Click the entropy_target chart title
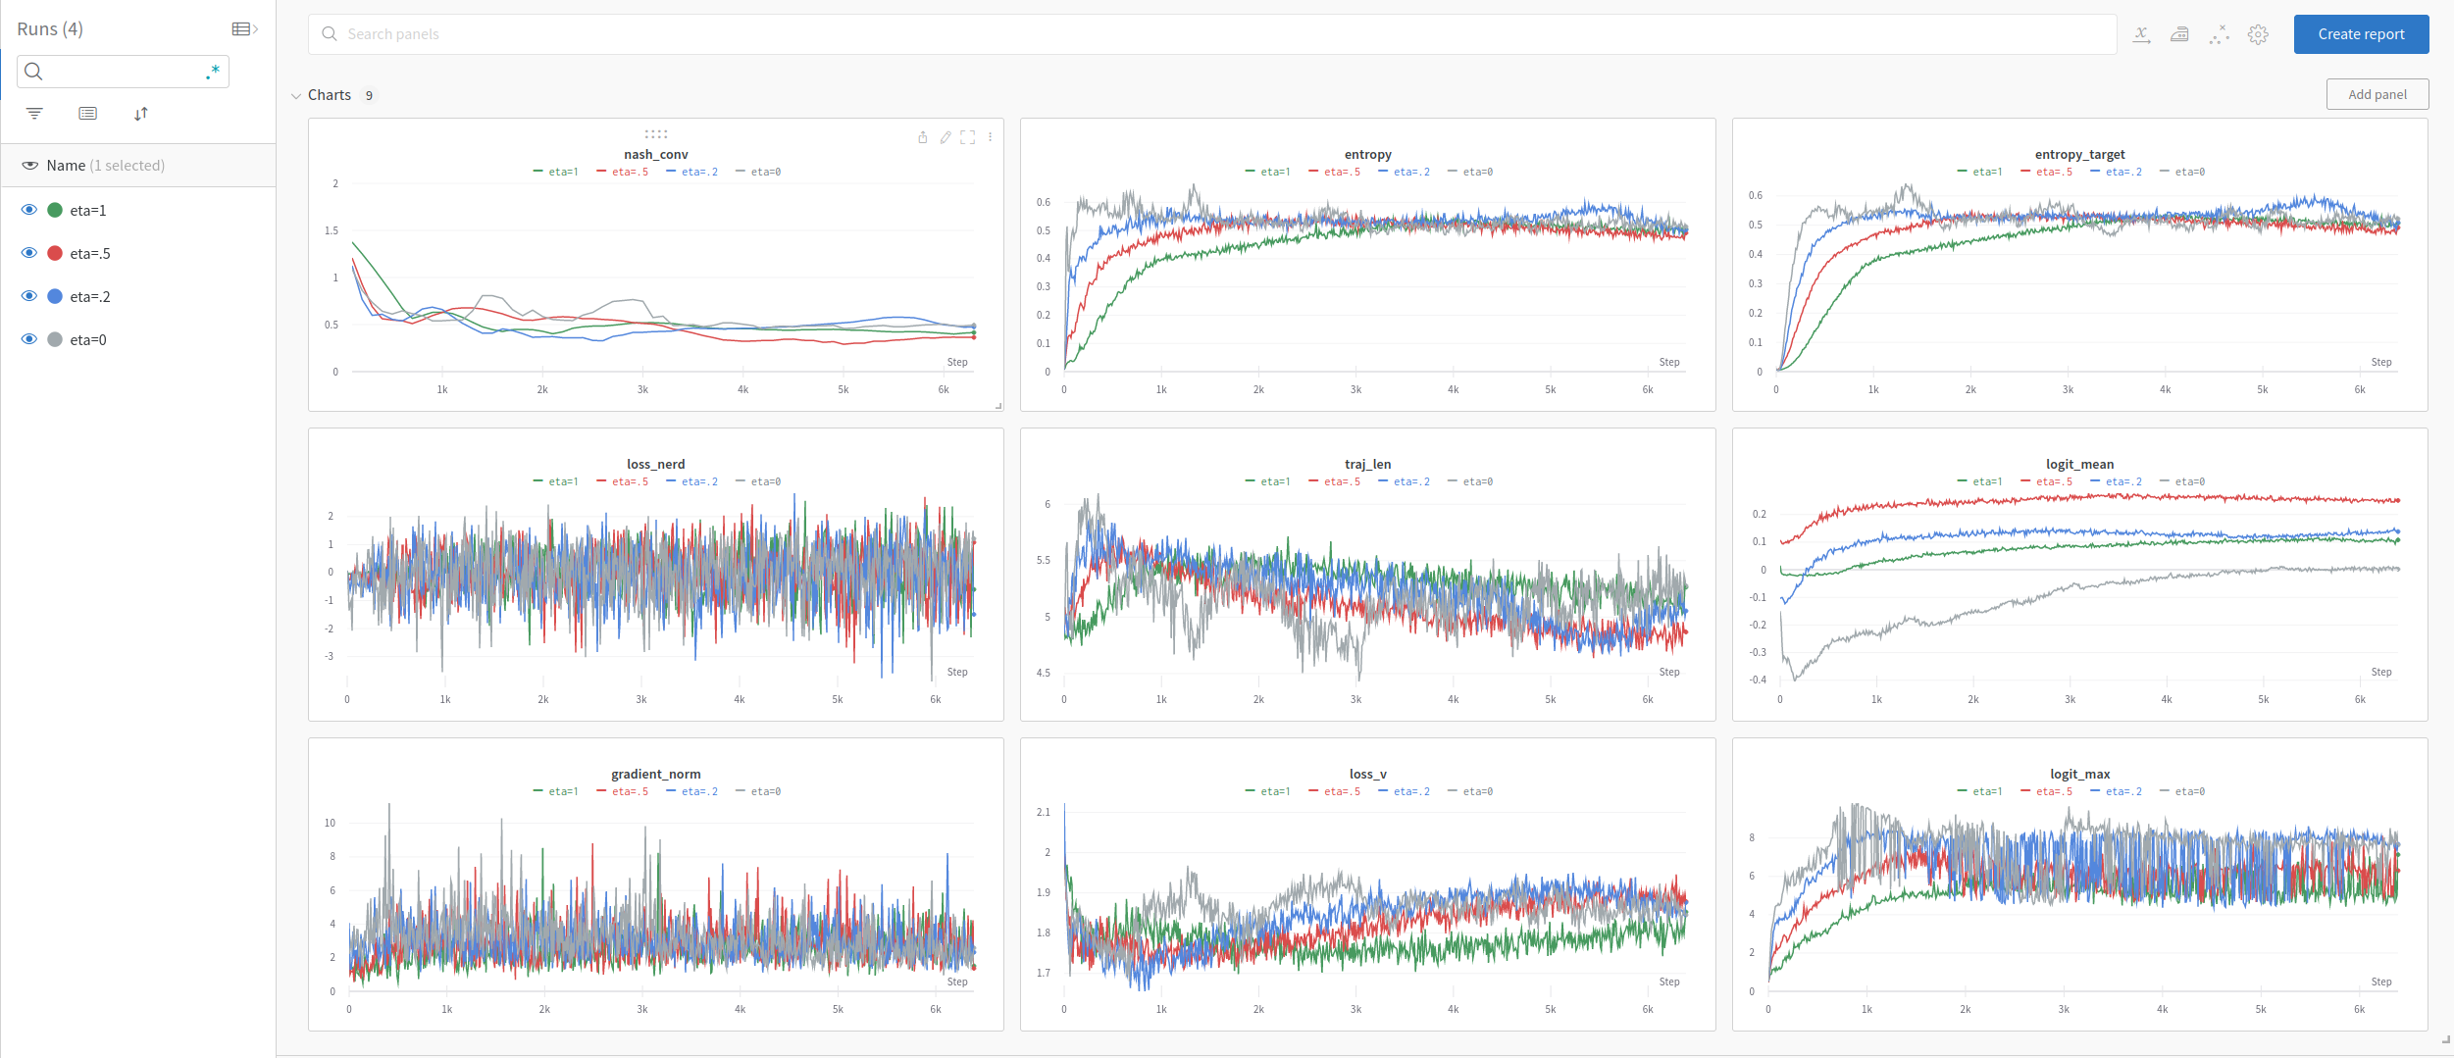 click(2080, 155)
